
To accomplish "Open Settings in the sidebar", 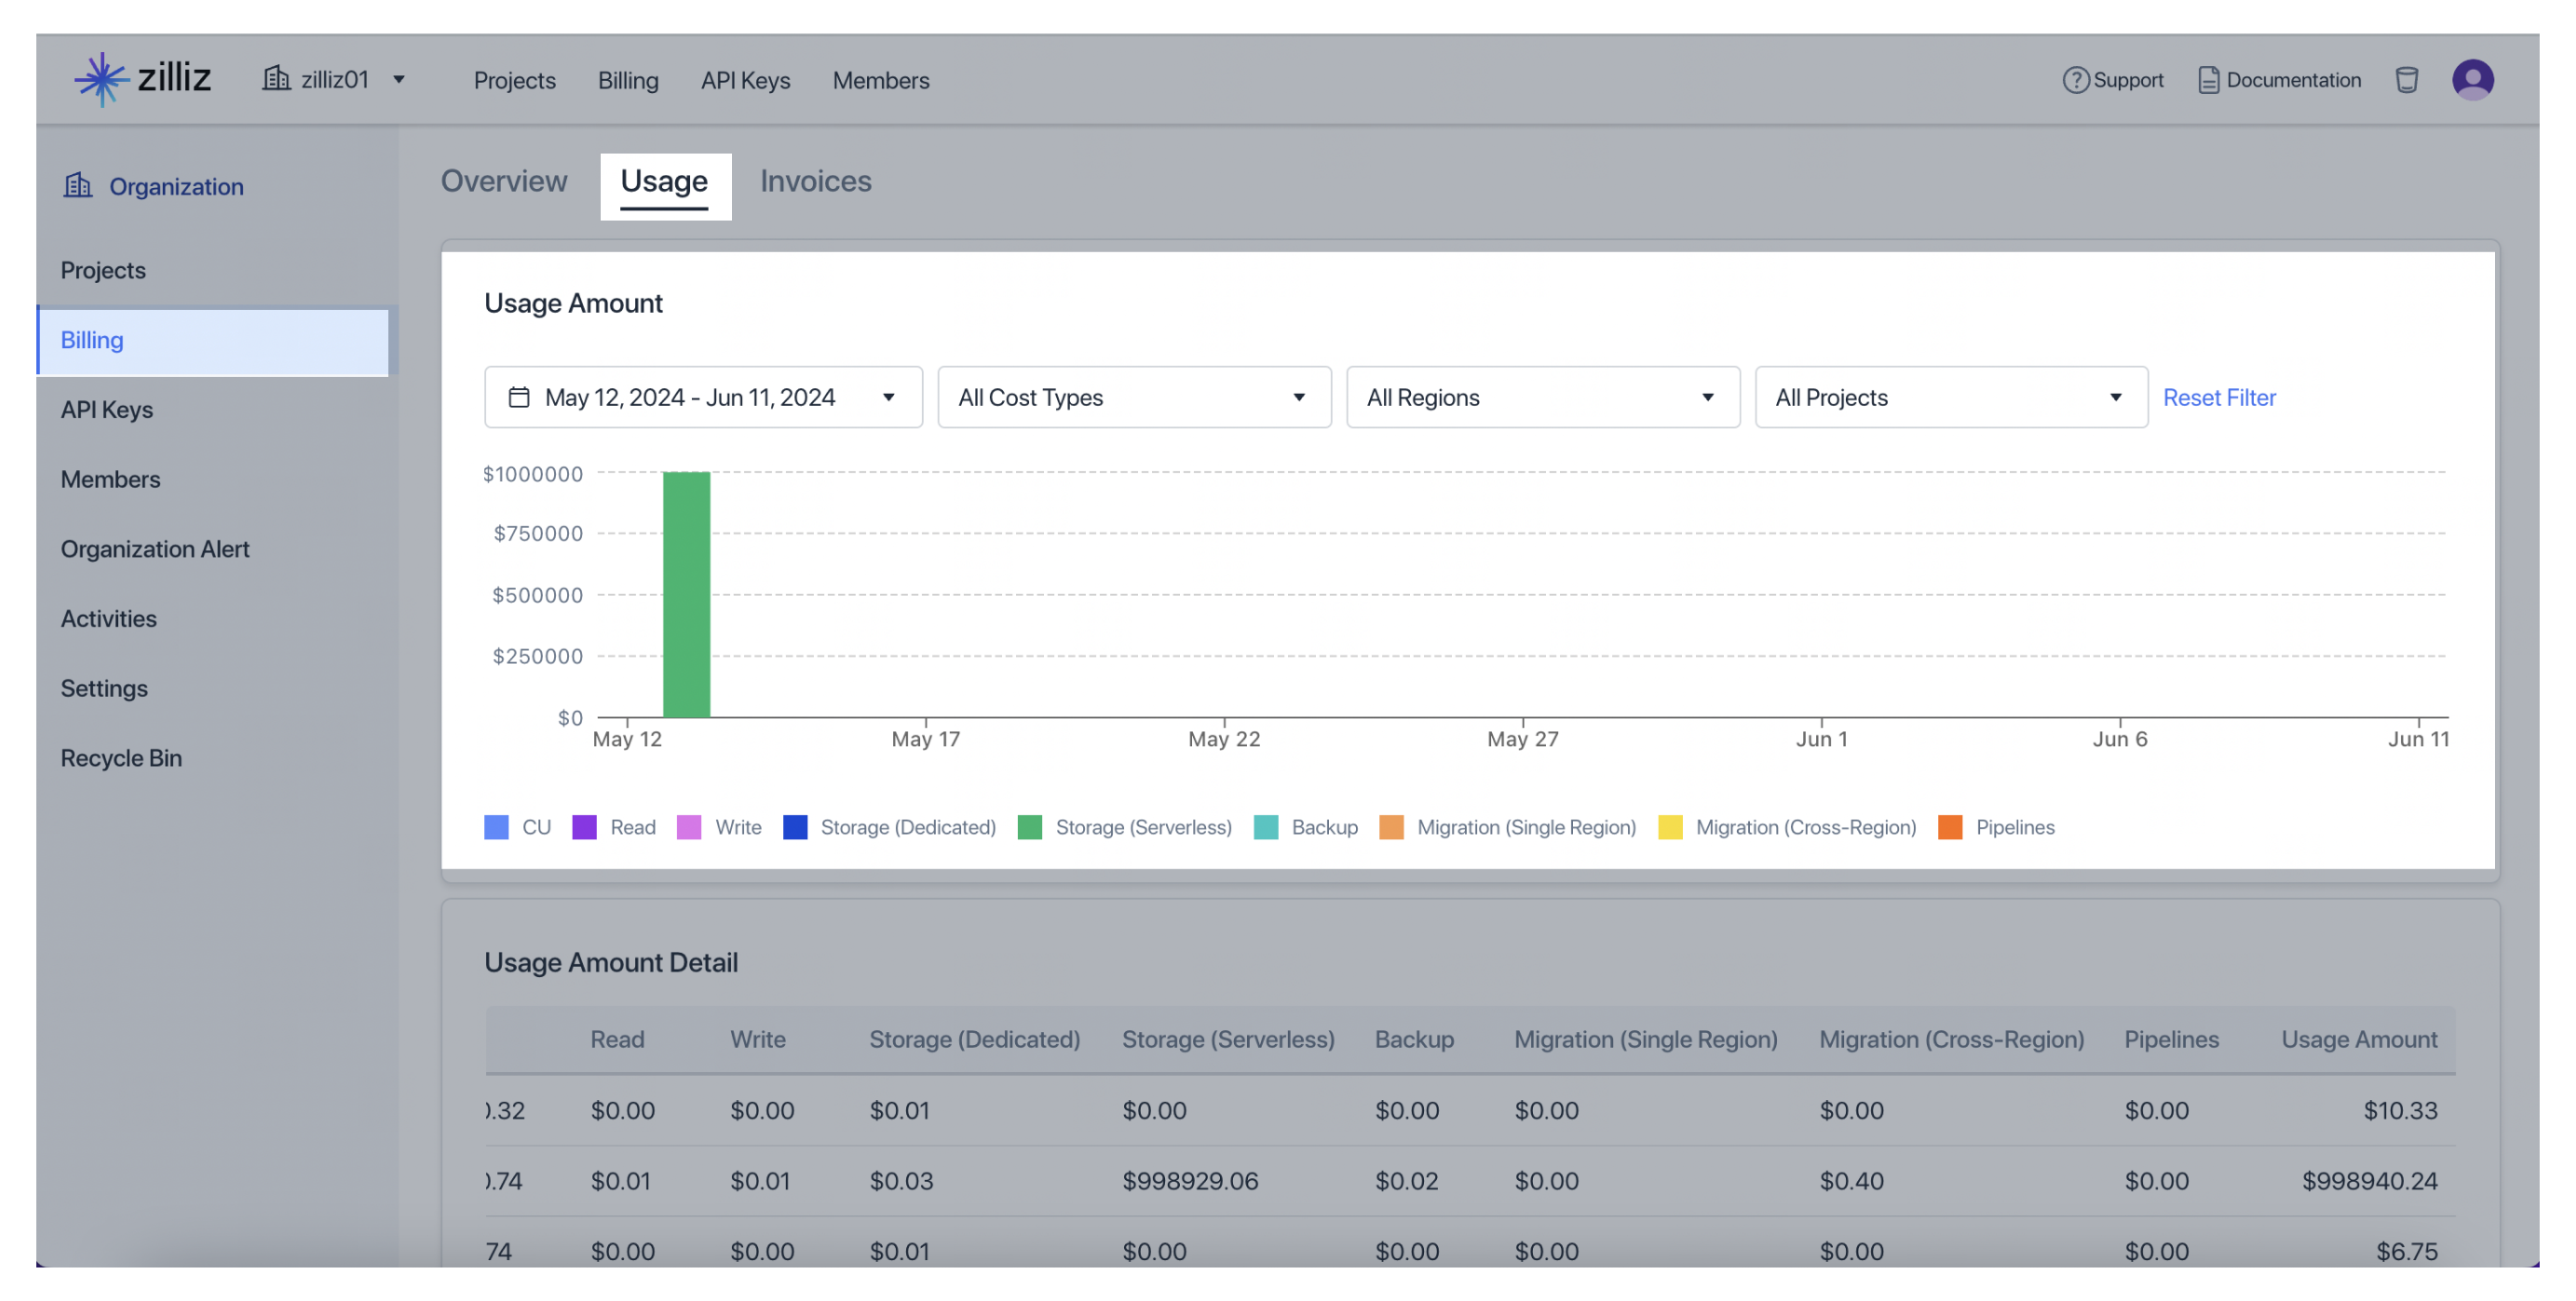I will [104, 689].
